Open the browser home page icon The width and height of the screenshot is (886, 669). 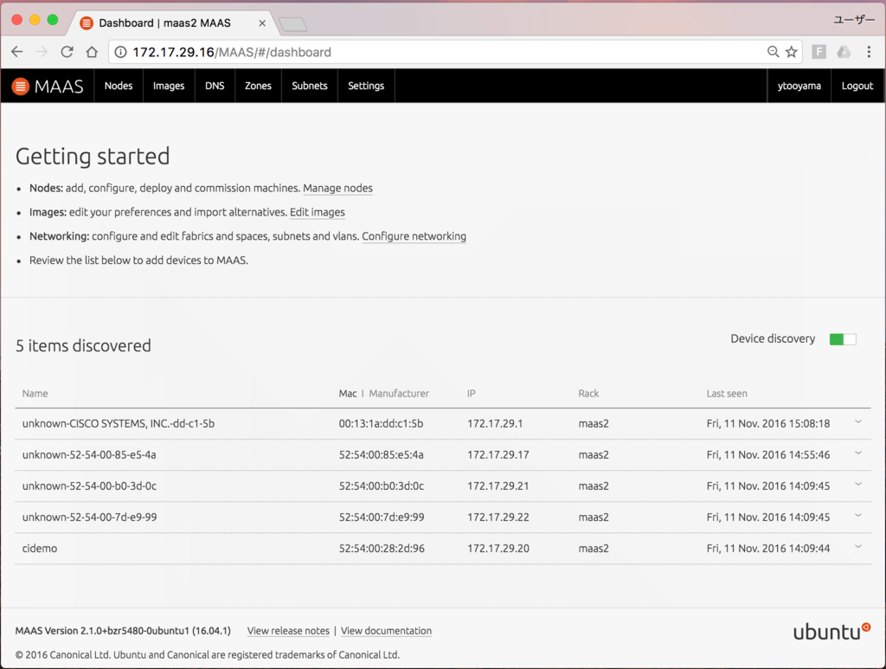[92, 52]
